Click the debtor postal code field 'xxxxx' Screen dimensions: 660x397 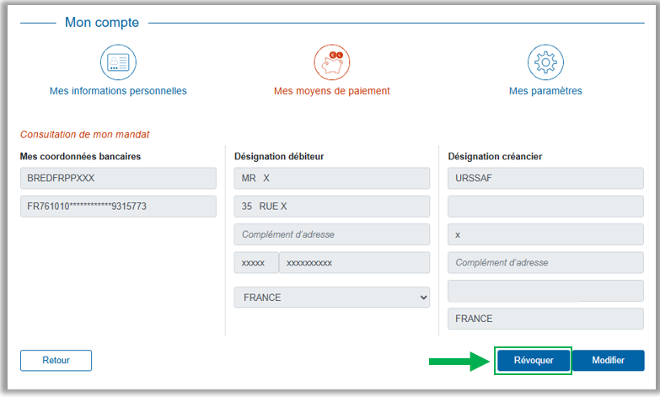255,263
